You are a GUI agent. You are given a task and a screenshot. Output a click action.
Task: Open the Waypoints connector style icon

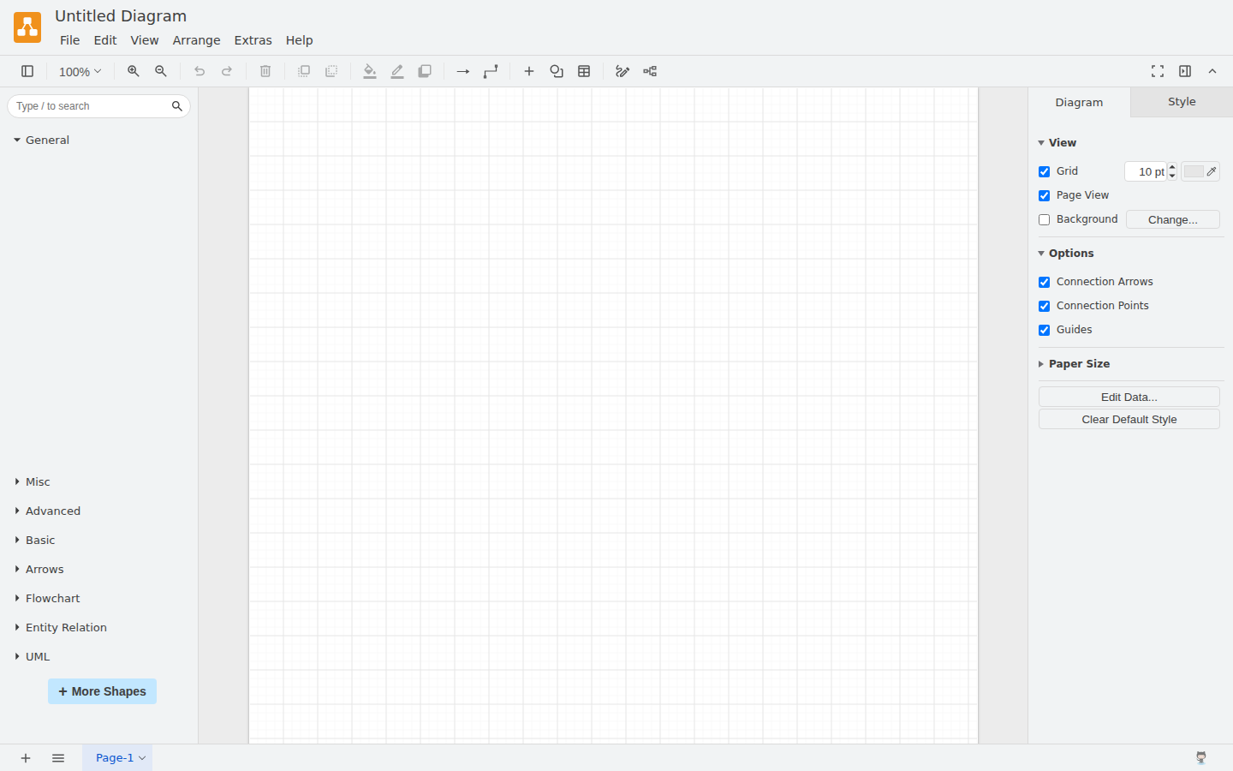tap(491, 71)
